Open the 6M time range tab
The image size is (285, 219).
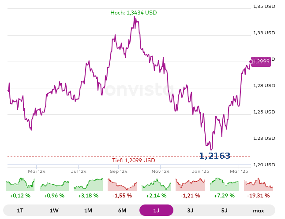click(122, 210)
